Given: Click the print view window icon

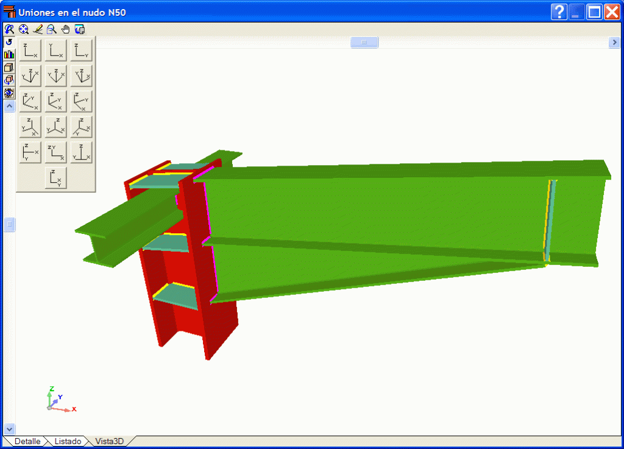Looking at the screenshot, I should (x=80, y=29).
